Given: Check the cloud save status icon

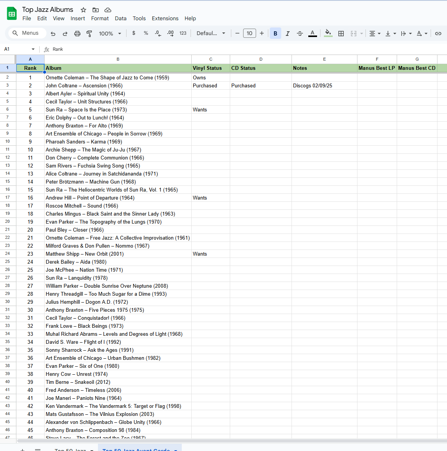Looking at the screenshot, I should pos(108,10).
